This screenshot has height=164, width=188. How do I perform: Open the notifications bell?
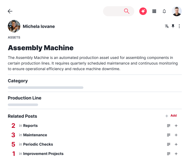[164, 11]
